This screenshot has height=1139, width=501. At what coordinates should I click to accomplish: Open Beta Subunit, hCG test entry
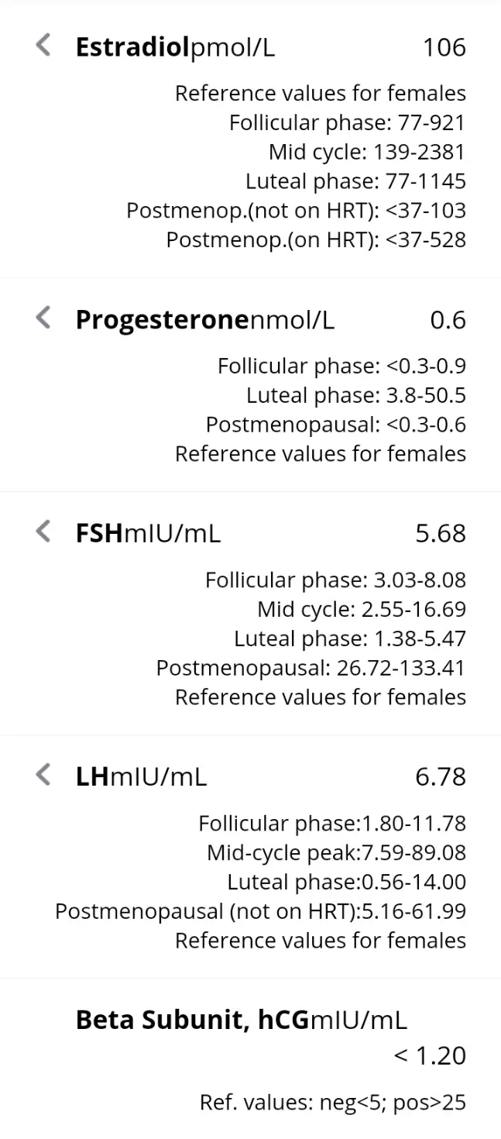(192, 1020)
